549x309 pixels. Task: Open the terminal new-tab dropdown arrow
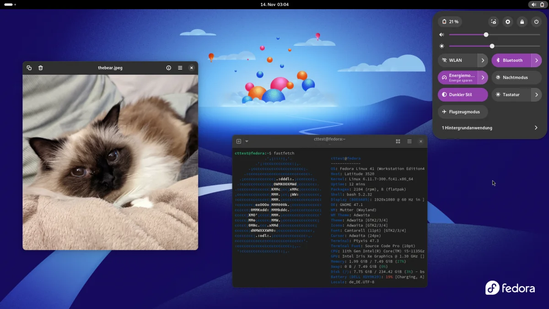[247, 141]
